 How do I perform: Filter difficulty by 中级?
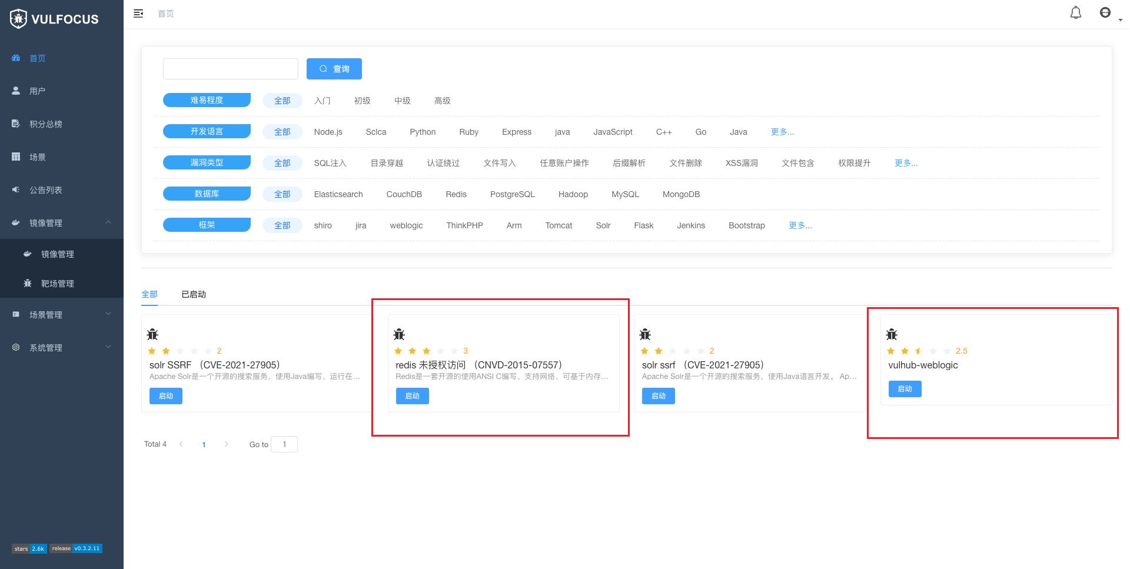pos(402,101)
